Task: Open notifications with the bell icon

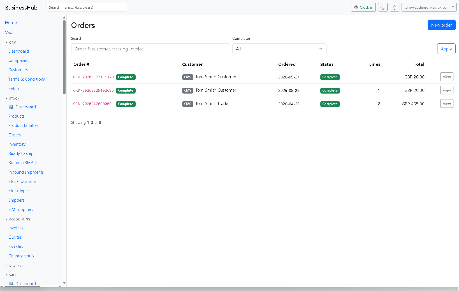Action: [394, 7]
